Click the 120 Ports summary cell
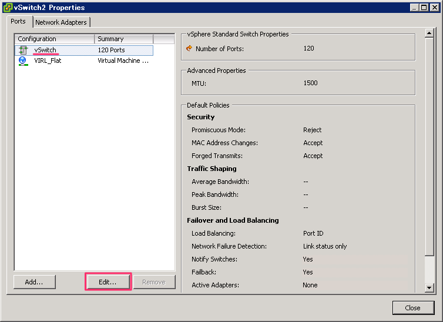 (111, 51)
